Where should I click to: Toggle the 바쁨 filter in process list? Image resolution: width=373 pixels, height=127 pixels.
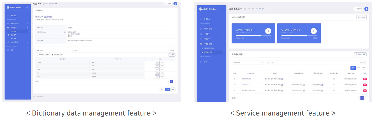[358, 68]
